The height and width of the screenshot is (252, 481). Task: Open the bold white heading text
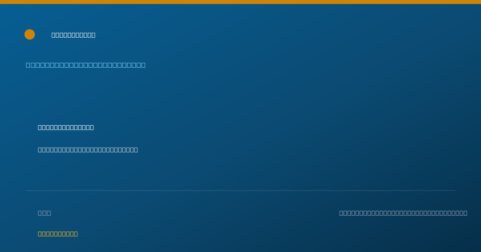pos(66,127)
